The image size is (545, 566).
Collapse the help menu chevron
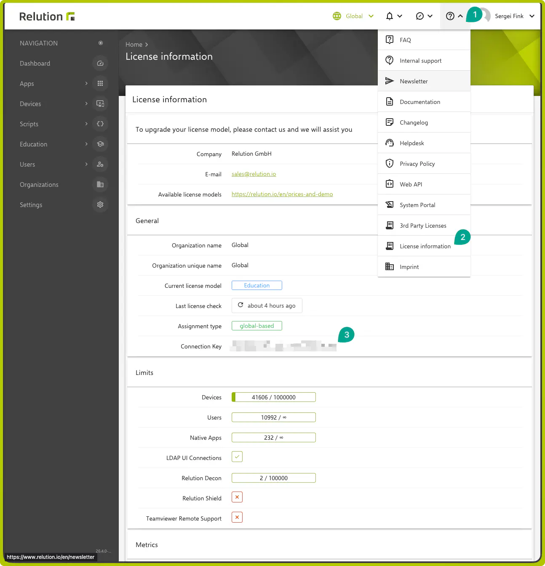tap(460, 16)
